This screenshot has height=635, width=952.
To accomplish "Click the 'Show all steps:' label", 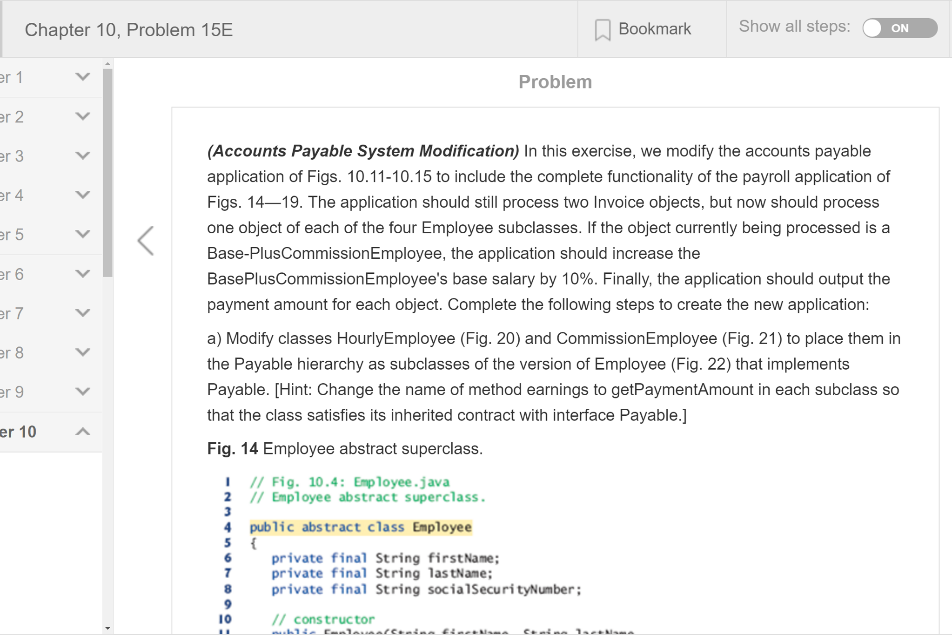I will click(x=794, y=27).
